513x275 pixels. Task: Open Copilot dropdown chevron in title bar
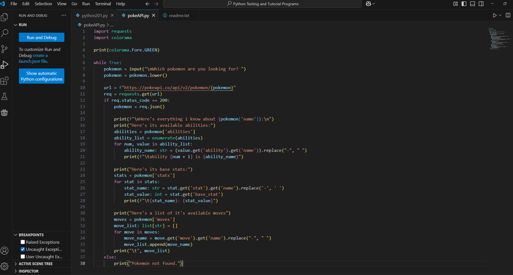click(x=374, y=4)
